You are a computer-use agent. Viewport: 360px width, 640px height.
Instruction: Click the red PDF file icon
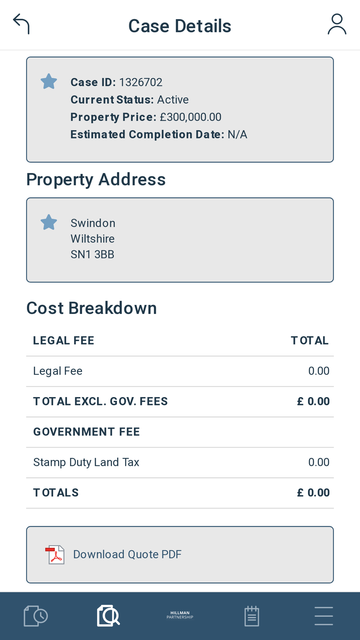[55, 554]
